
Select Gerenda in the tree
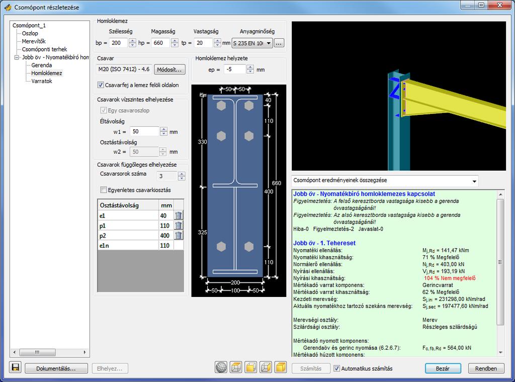coord(41,65)
